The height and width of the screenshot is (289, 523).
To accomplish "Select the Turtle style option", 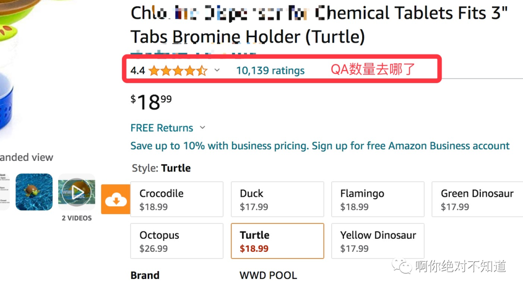I will 277,241.
